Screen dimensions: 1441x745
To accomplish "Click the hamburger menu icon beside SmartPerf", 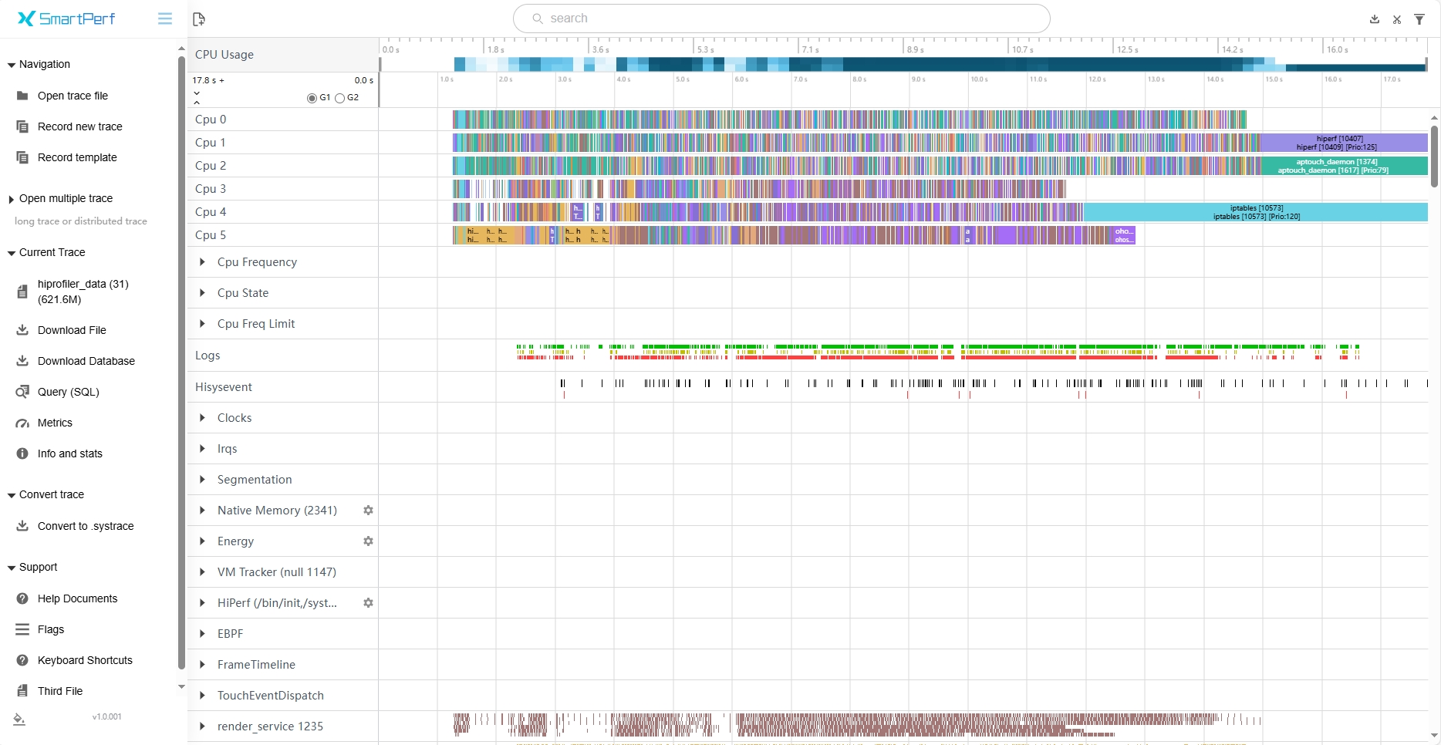I will click(165, 19).
